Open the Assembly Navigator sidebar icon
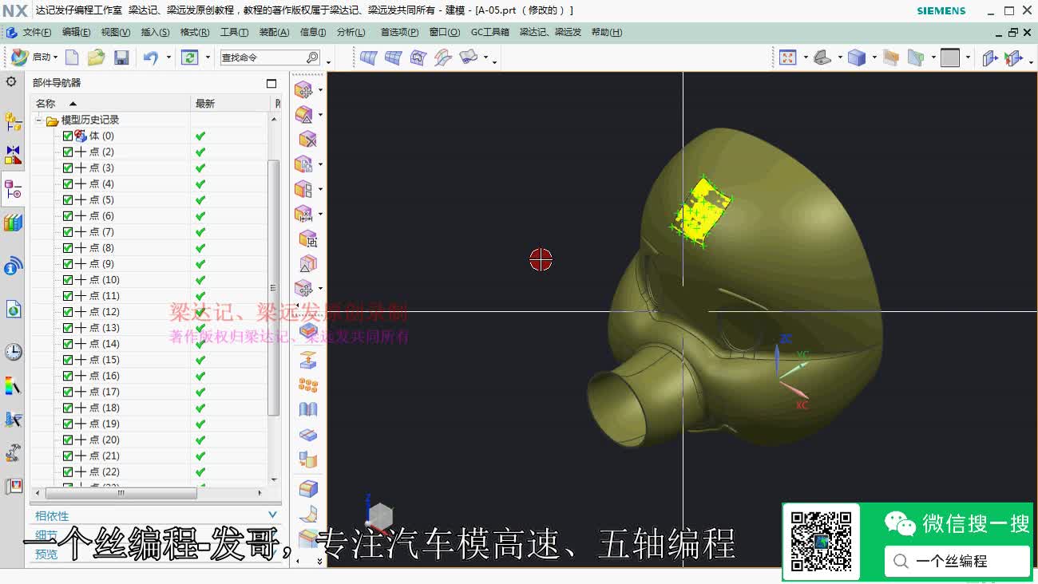This screenshot has width=1038, height=584. [x=13, y=121]
